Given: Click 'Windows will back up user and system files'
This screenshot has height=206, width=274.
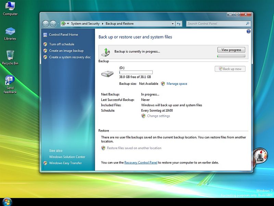Looking at the screenshot, I should pyautogui.click(x=172, y=105).
